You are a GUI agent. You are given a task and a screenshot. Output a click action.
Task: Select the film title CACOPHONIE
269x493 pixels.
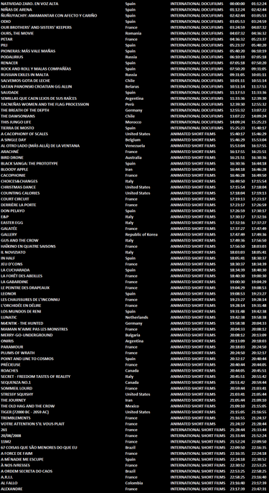(13, 175)
